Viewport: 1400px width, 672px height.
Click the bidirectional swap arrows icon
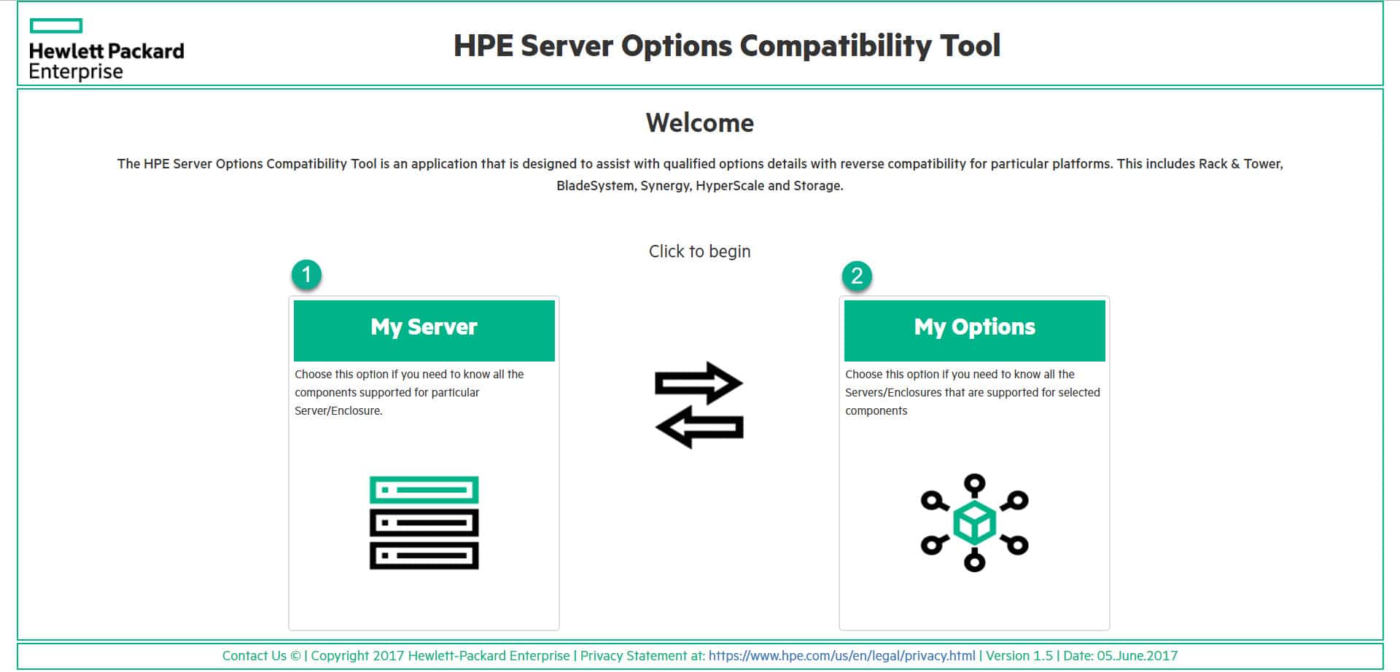(x=699, y=405)
